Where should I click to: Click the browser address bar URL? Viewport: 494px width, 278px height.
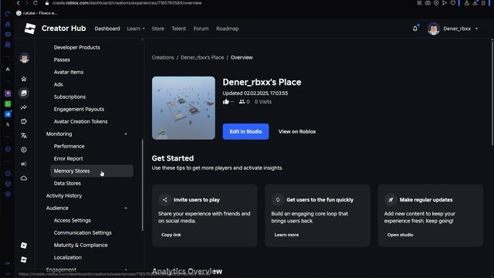127,3
